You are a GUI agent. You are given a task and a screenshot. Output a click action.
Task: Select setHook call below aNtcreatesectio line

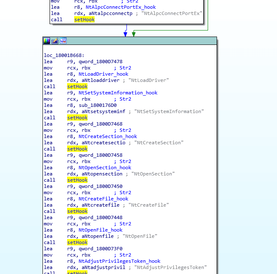point(77,149)
